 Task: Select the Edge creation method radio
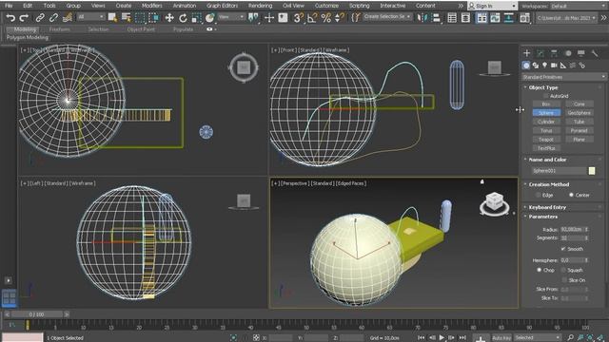[539, 195]
